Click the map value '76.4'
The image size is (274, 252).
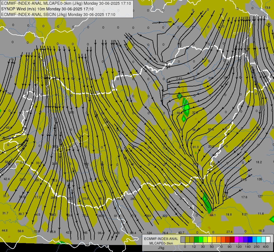click(x=165, y=233)
